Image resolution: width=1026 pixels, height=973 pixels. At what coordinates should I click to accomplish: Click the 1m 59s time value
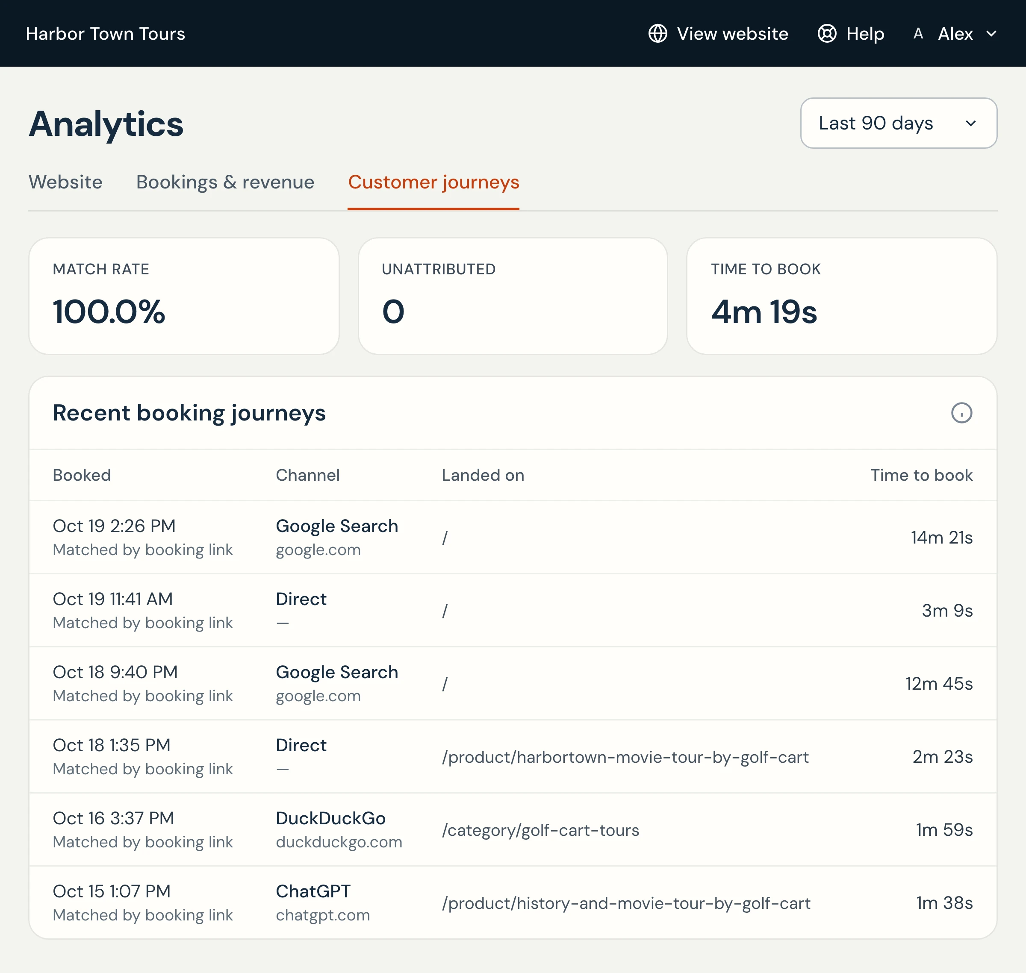tap(944, 830)
